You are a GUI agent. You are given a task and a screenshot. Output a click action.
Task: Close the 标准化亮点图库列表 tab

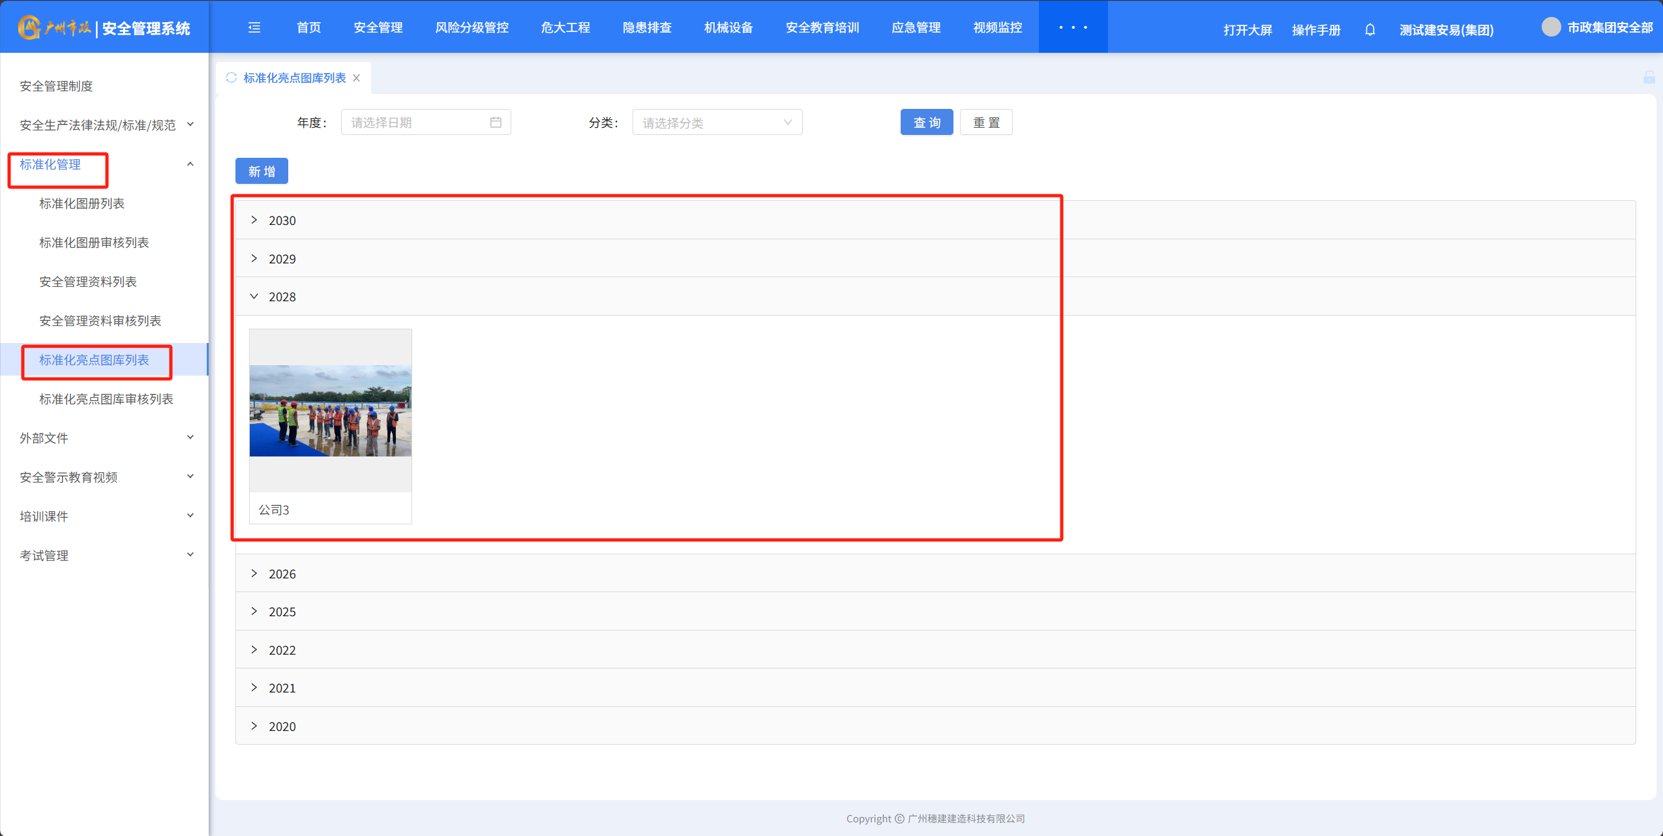(x=357, y=78)
